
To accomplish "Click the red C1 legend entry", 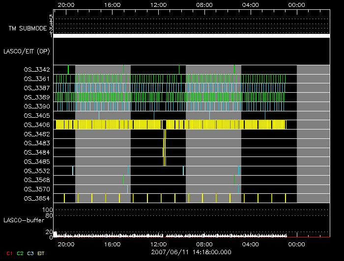I will [x=9, y=253].
